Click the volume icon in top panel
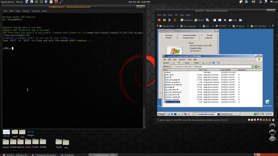This screenshot has width=278, height=156. 253,2
